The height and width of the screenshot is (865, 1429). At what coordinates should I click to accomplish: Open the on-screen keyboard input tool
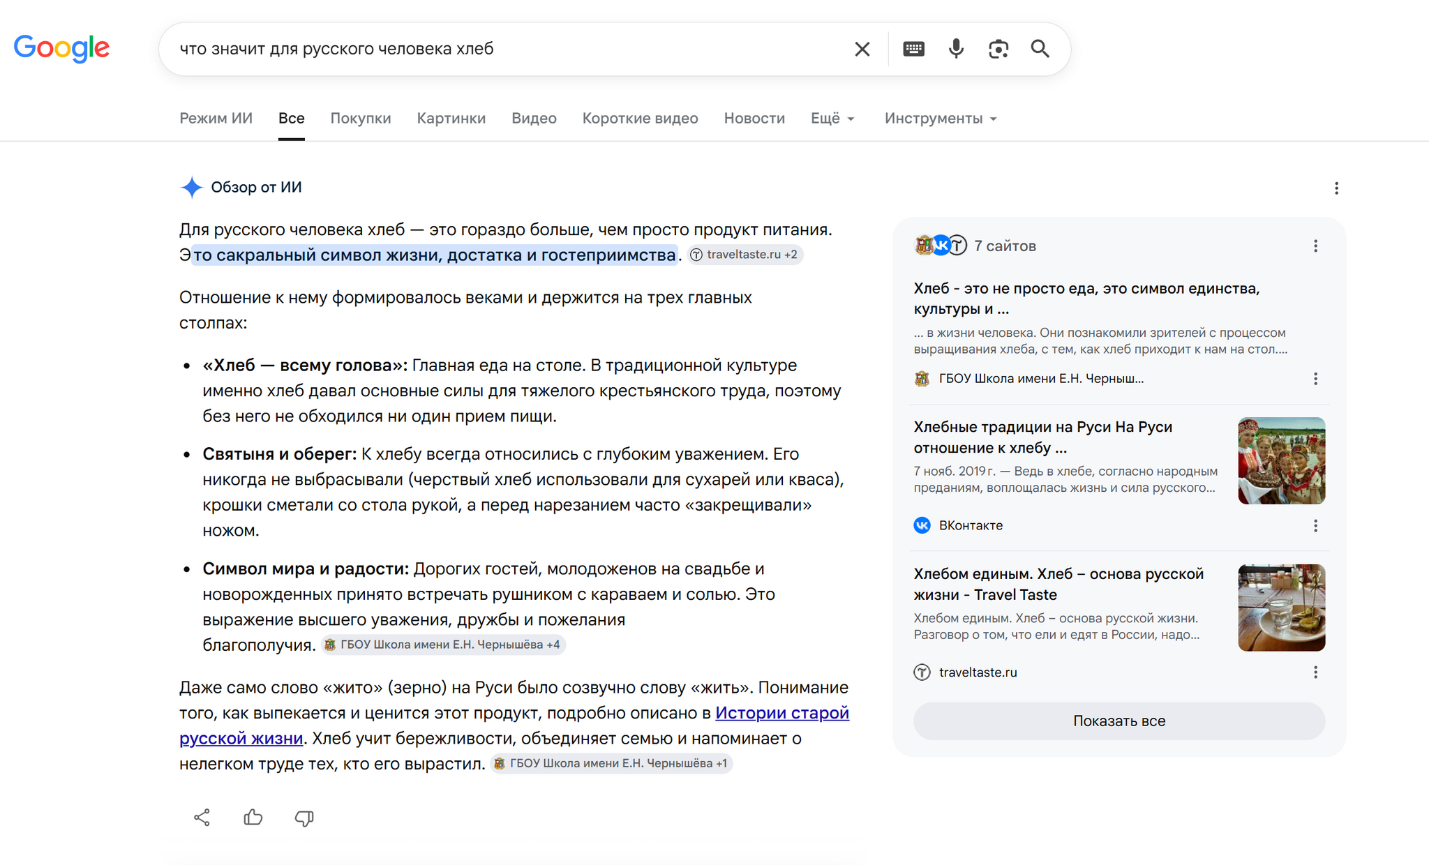pyautogui.click(x=913, y=49)
